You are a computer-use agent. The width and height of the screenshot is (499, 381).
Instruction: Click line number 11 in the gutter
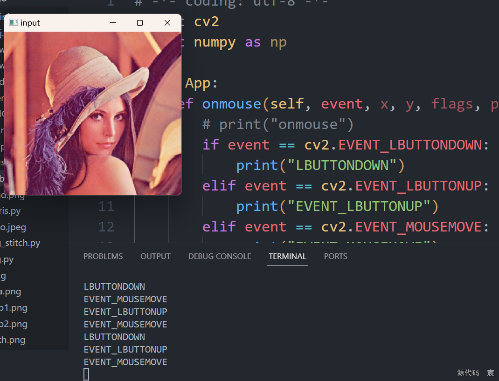(x=106, y=206)
